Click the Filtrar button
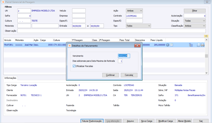 tap(195, 11)
